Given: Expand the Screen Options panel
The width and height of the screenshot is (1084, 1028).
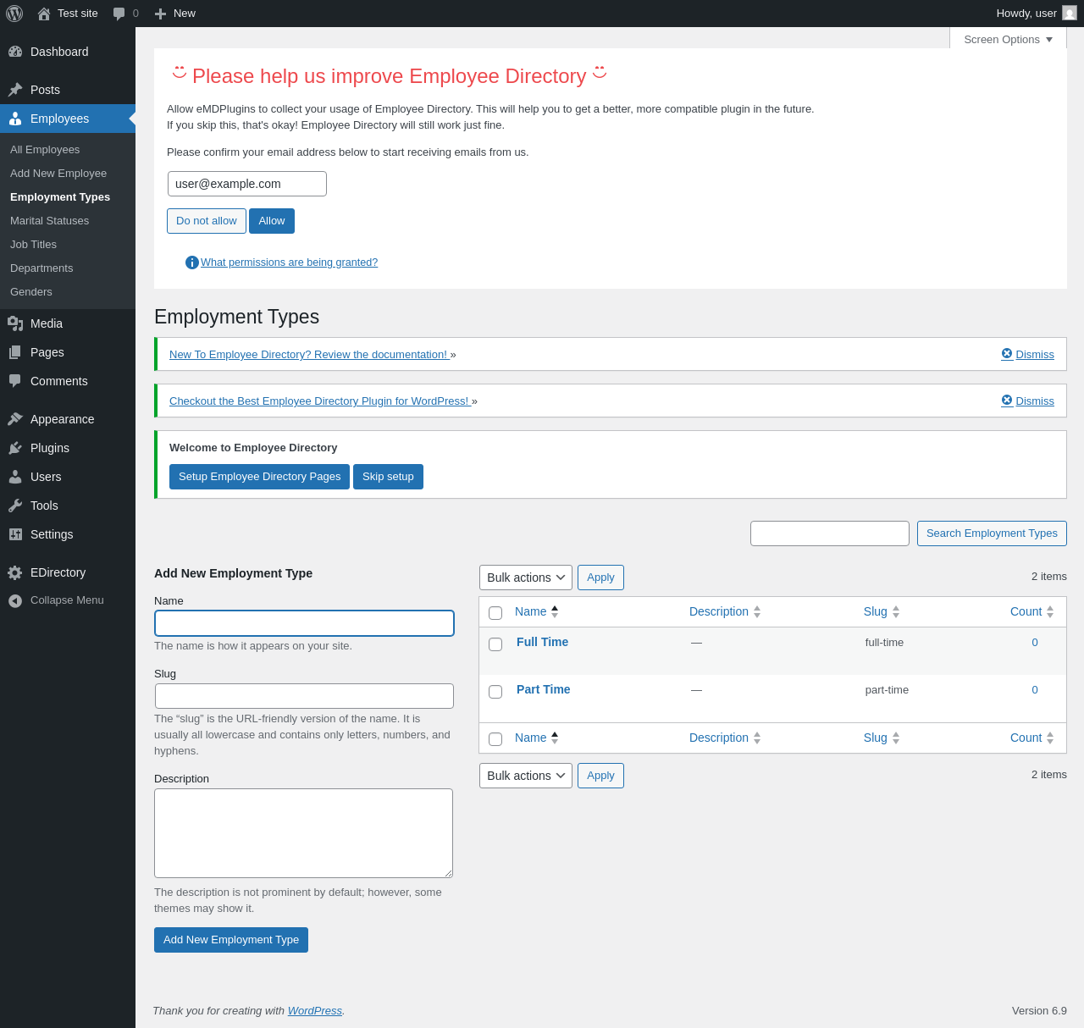Looking at the screenshot, I should [x=1008, y=39].
